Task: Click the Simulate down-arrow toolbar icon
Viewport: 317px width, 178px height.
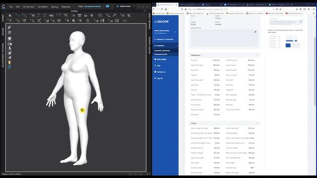Action: [x=10, y=15]
